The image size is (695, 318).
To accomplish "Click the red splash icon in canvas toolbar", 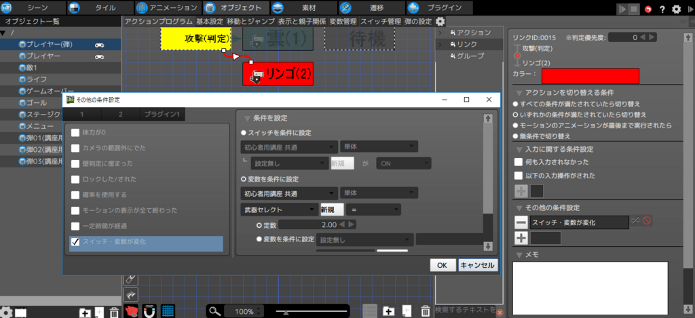I will coord(132,311).
